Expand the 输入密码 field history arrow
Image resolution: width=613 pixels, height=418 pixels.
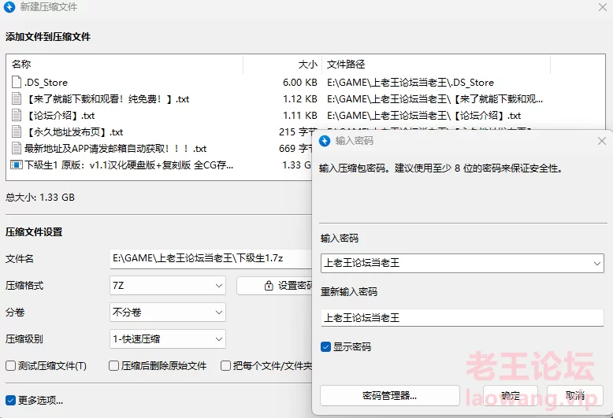tap(597, 263)
